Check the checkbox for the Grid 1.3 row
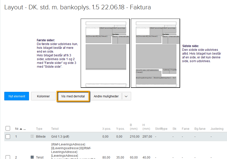 tap(8, 136)
